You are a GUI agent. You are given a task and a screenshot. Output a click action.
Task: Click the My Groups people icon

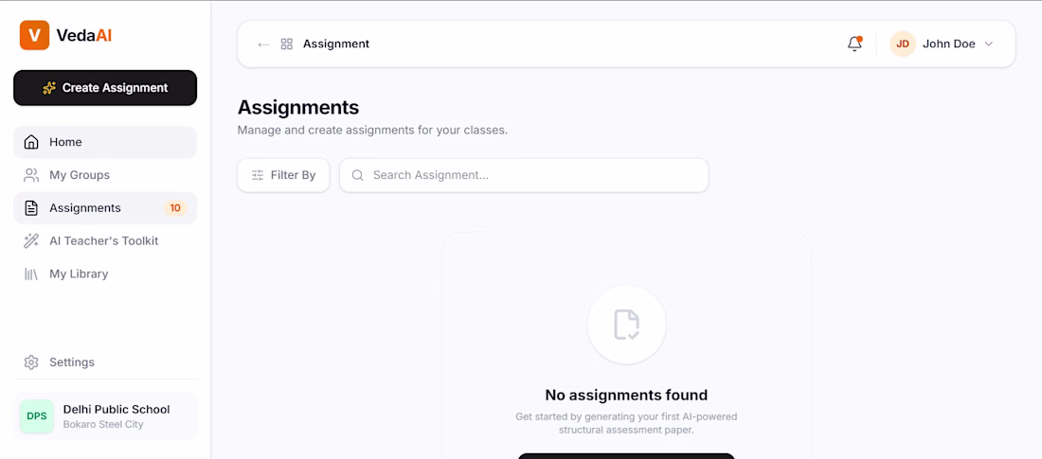point(31,175)
